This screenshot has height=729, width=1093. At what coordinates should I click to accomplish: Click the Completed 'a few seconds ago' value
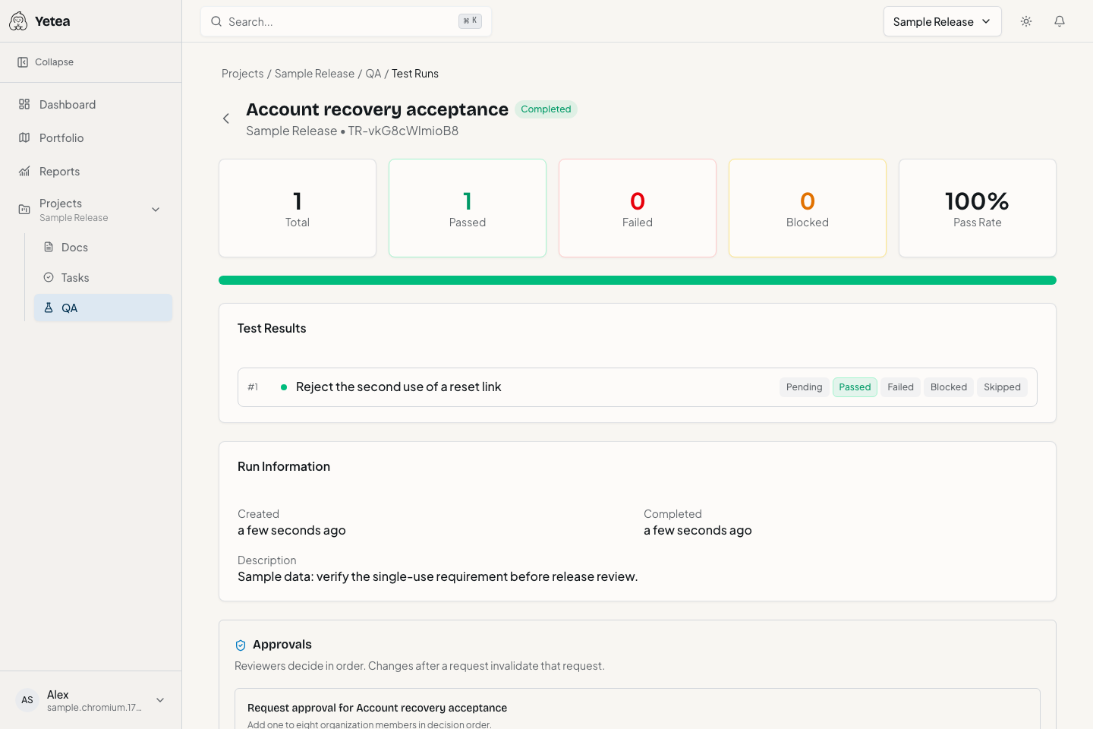pyautogui.click(x=698, y=530)
